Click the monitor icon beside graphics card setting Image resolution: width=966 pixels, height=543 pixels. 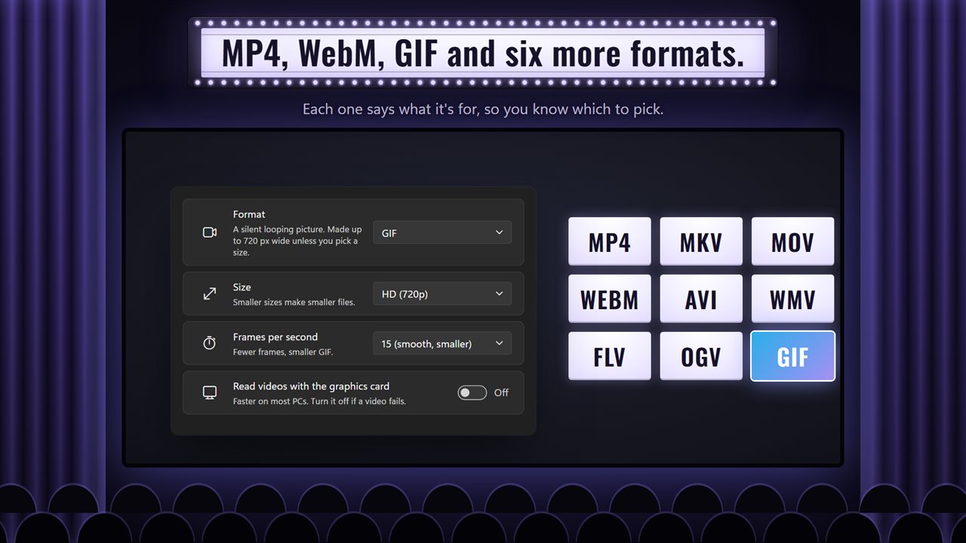210,392
